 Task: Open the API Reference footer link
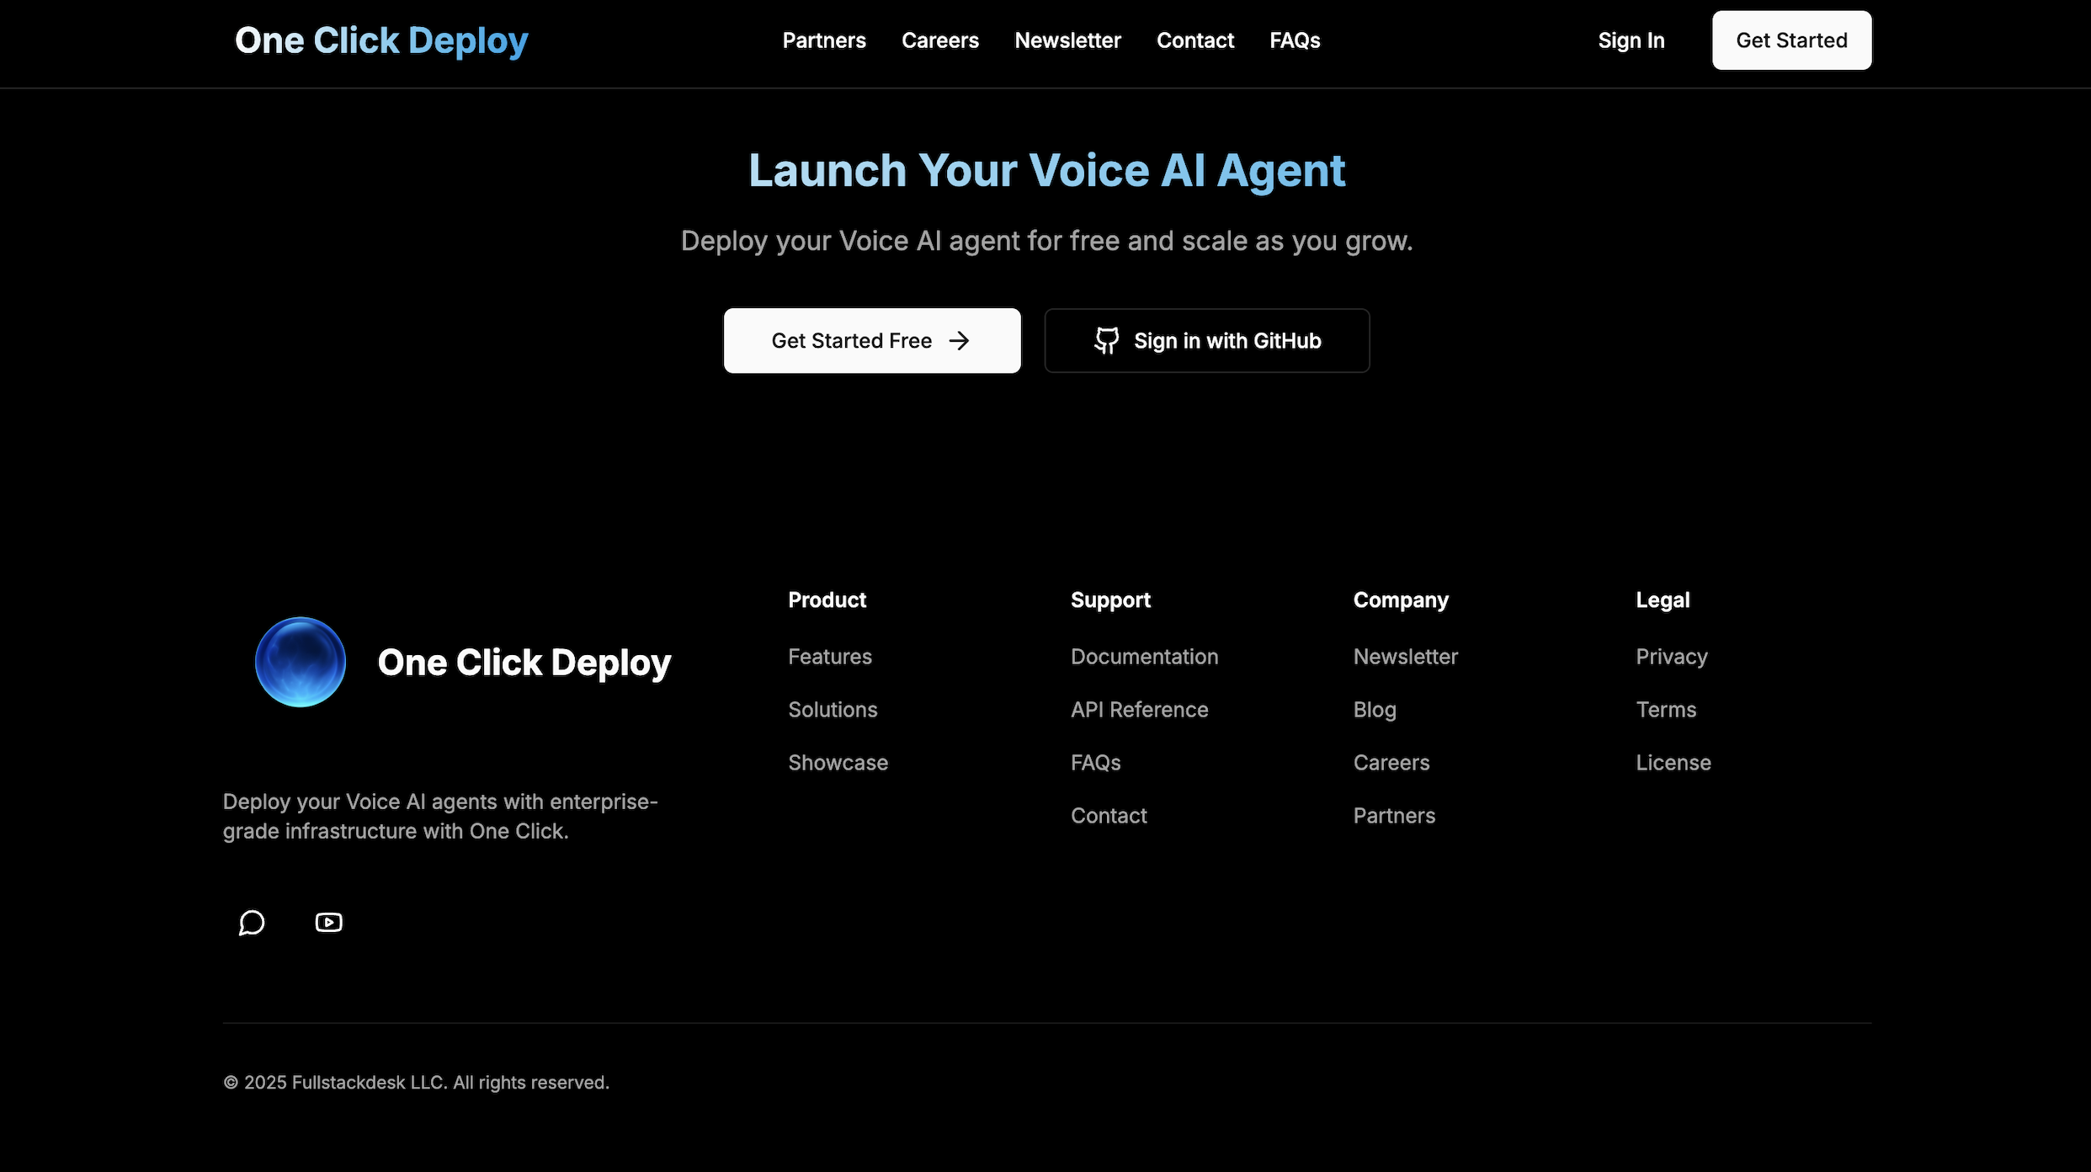[1139, 710]
